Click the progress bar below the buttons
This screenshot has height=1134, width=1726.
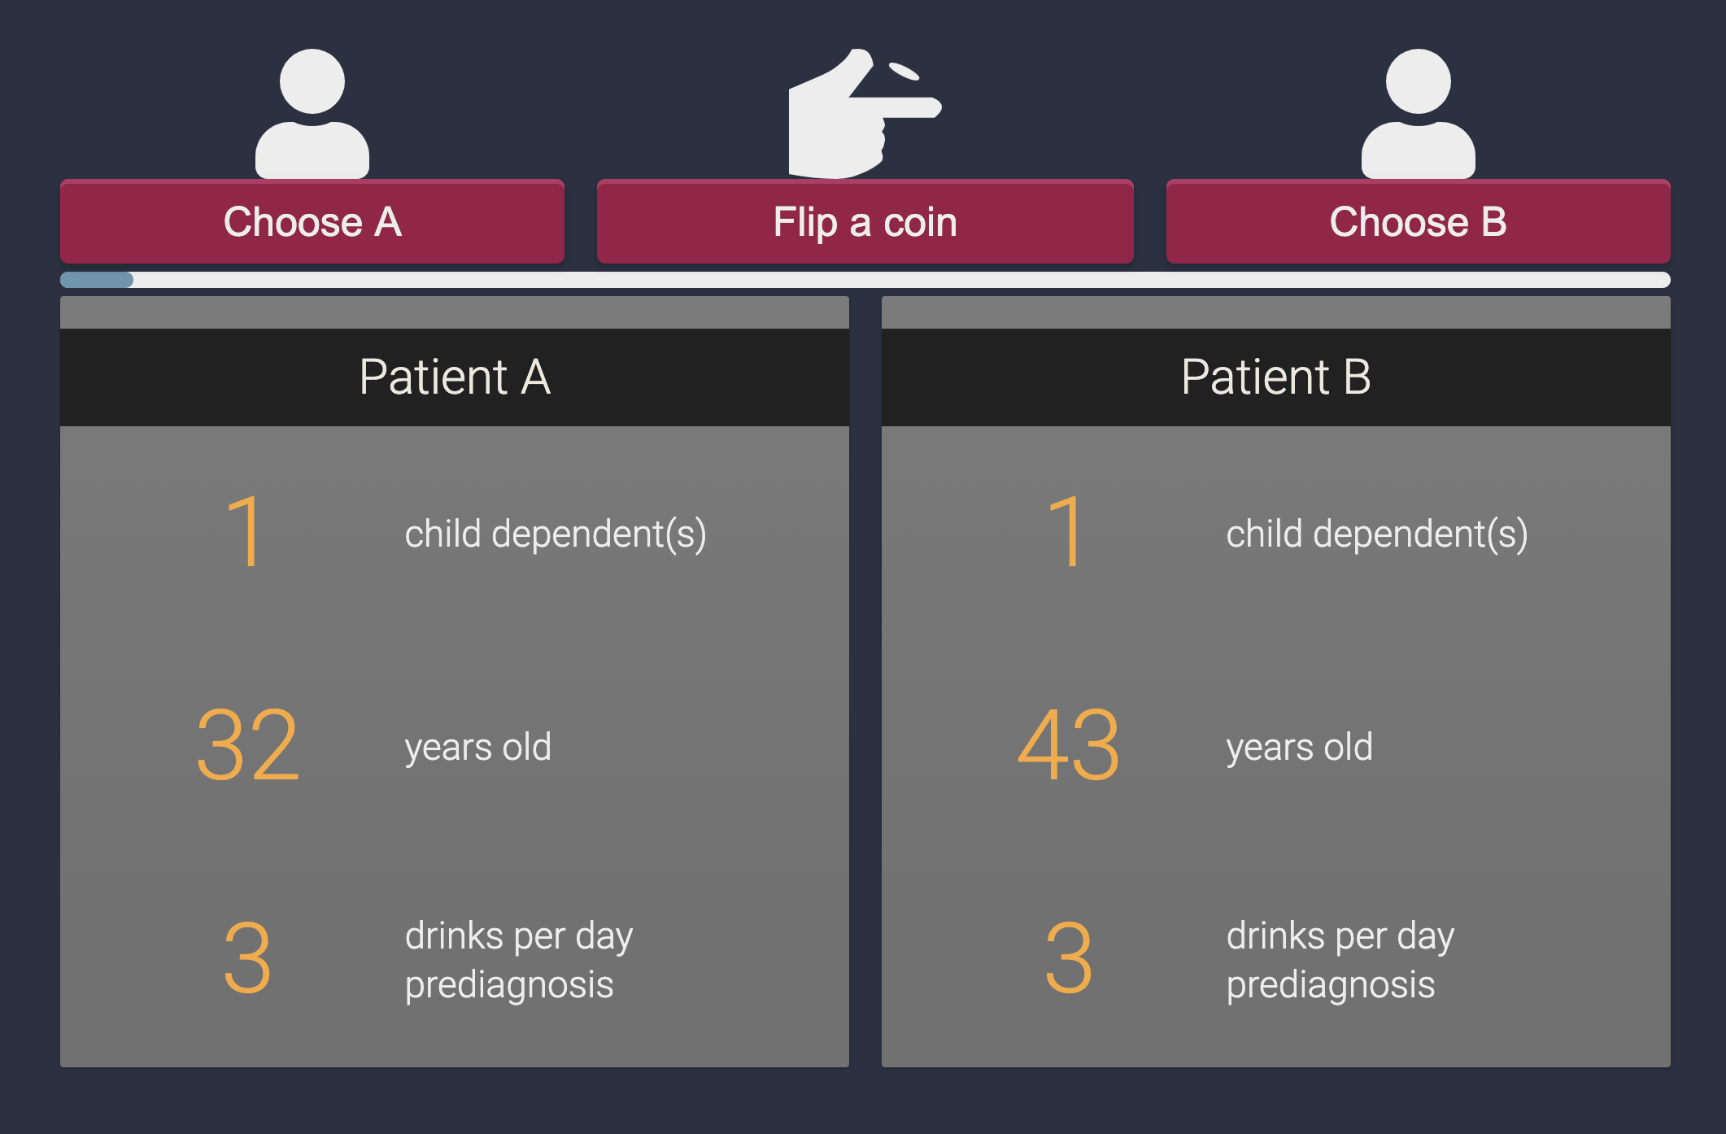865,280
